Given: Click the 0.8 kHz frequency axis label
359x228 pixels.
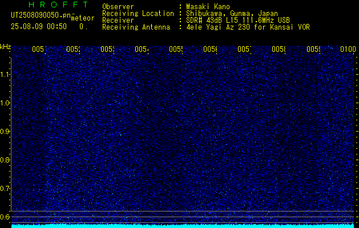Looking at the screenshot, I should (x=5, y=160).
